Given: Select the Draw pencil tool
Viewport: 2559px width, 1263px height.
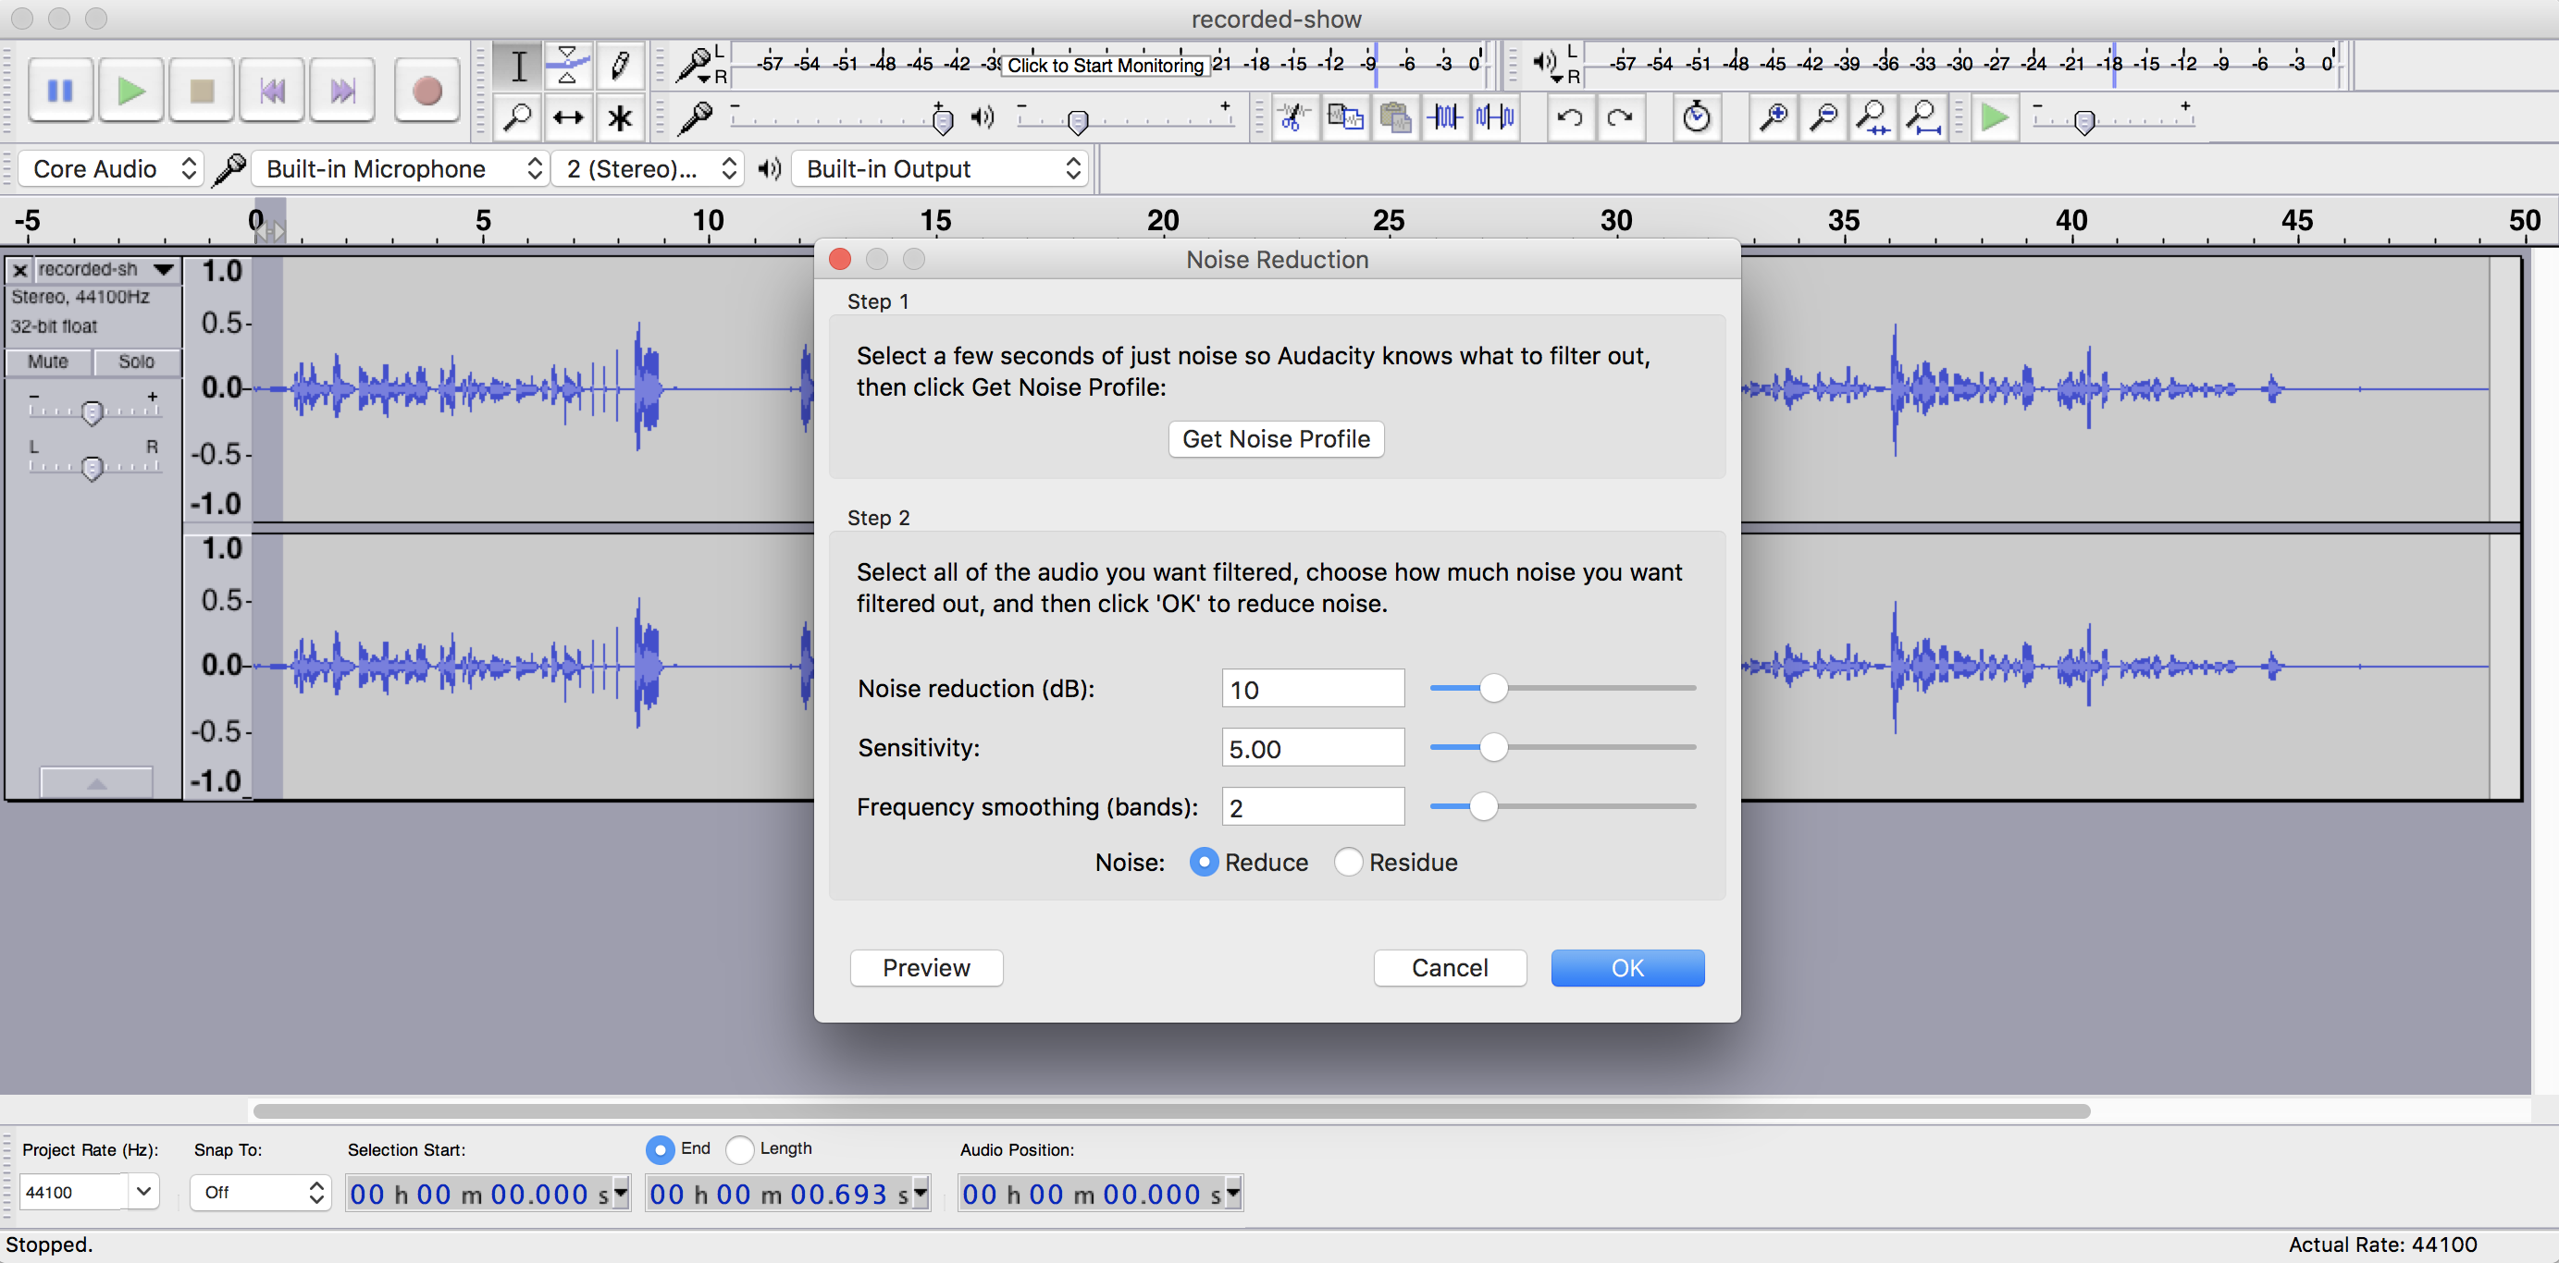Looking at the screenshot, I should [620, 66].
